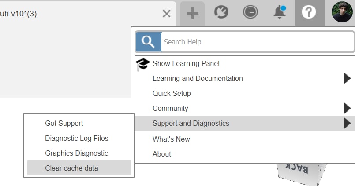The height and width of the screenshot is (186, 355).
Task: Open the job status clock icon
Action: pyautogui.click(x=250, y=12)
